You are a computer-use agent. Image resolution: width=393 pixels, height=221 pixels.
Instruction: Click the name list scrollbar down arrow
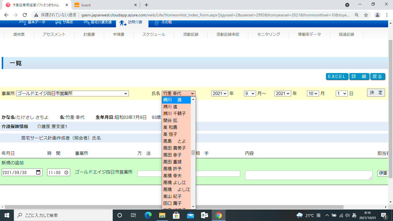[x=193, y=207]
